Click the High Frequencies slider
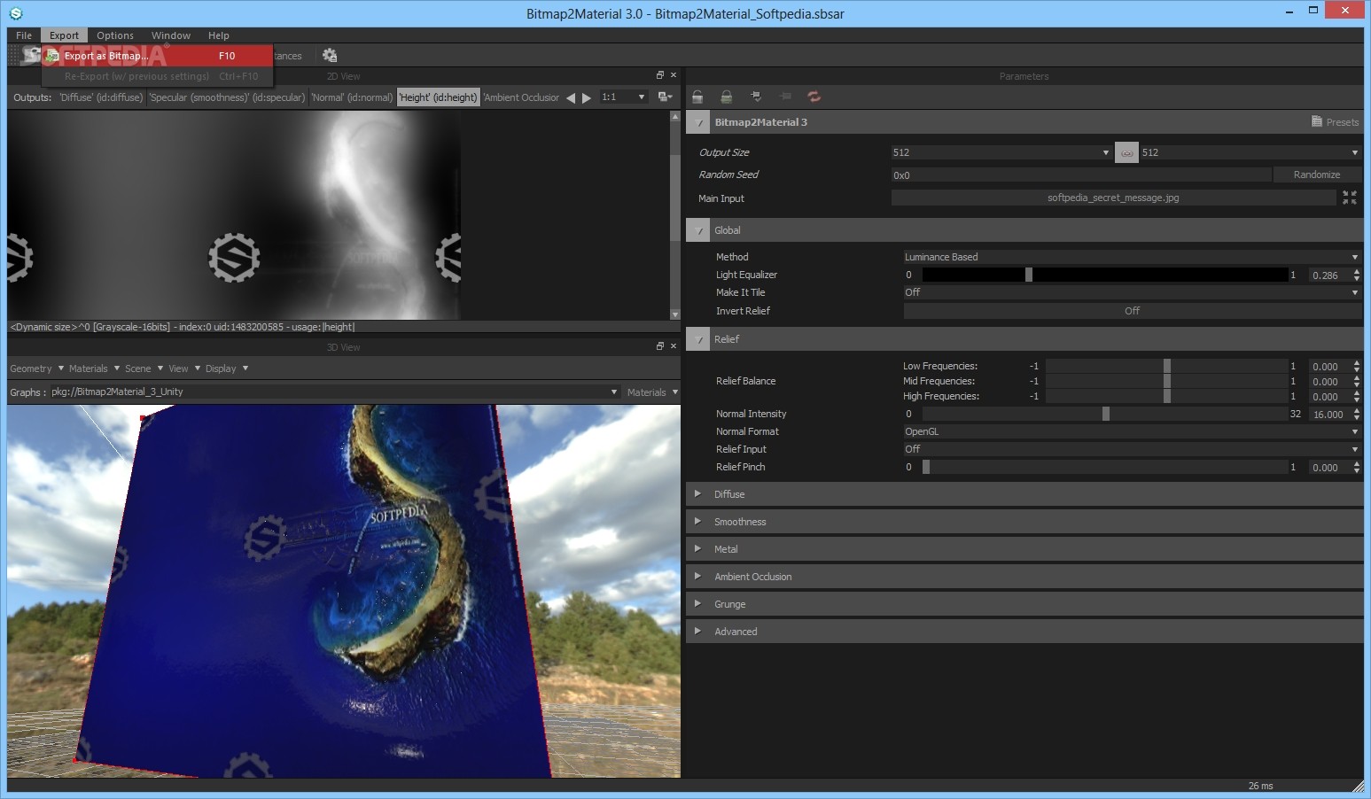 coord(1166,396)
